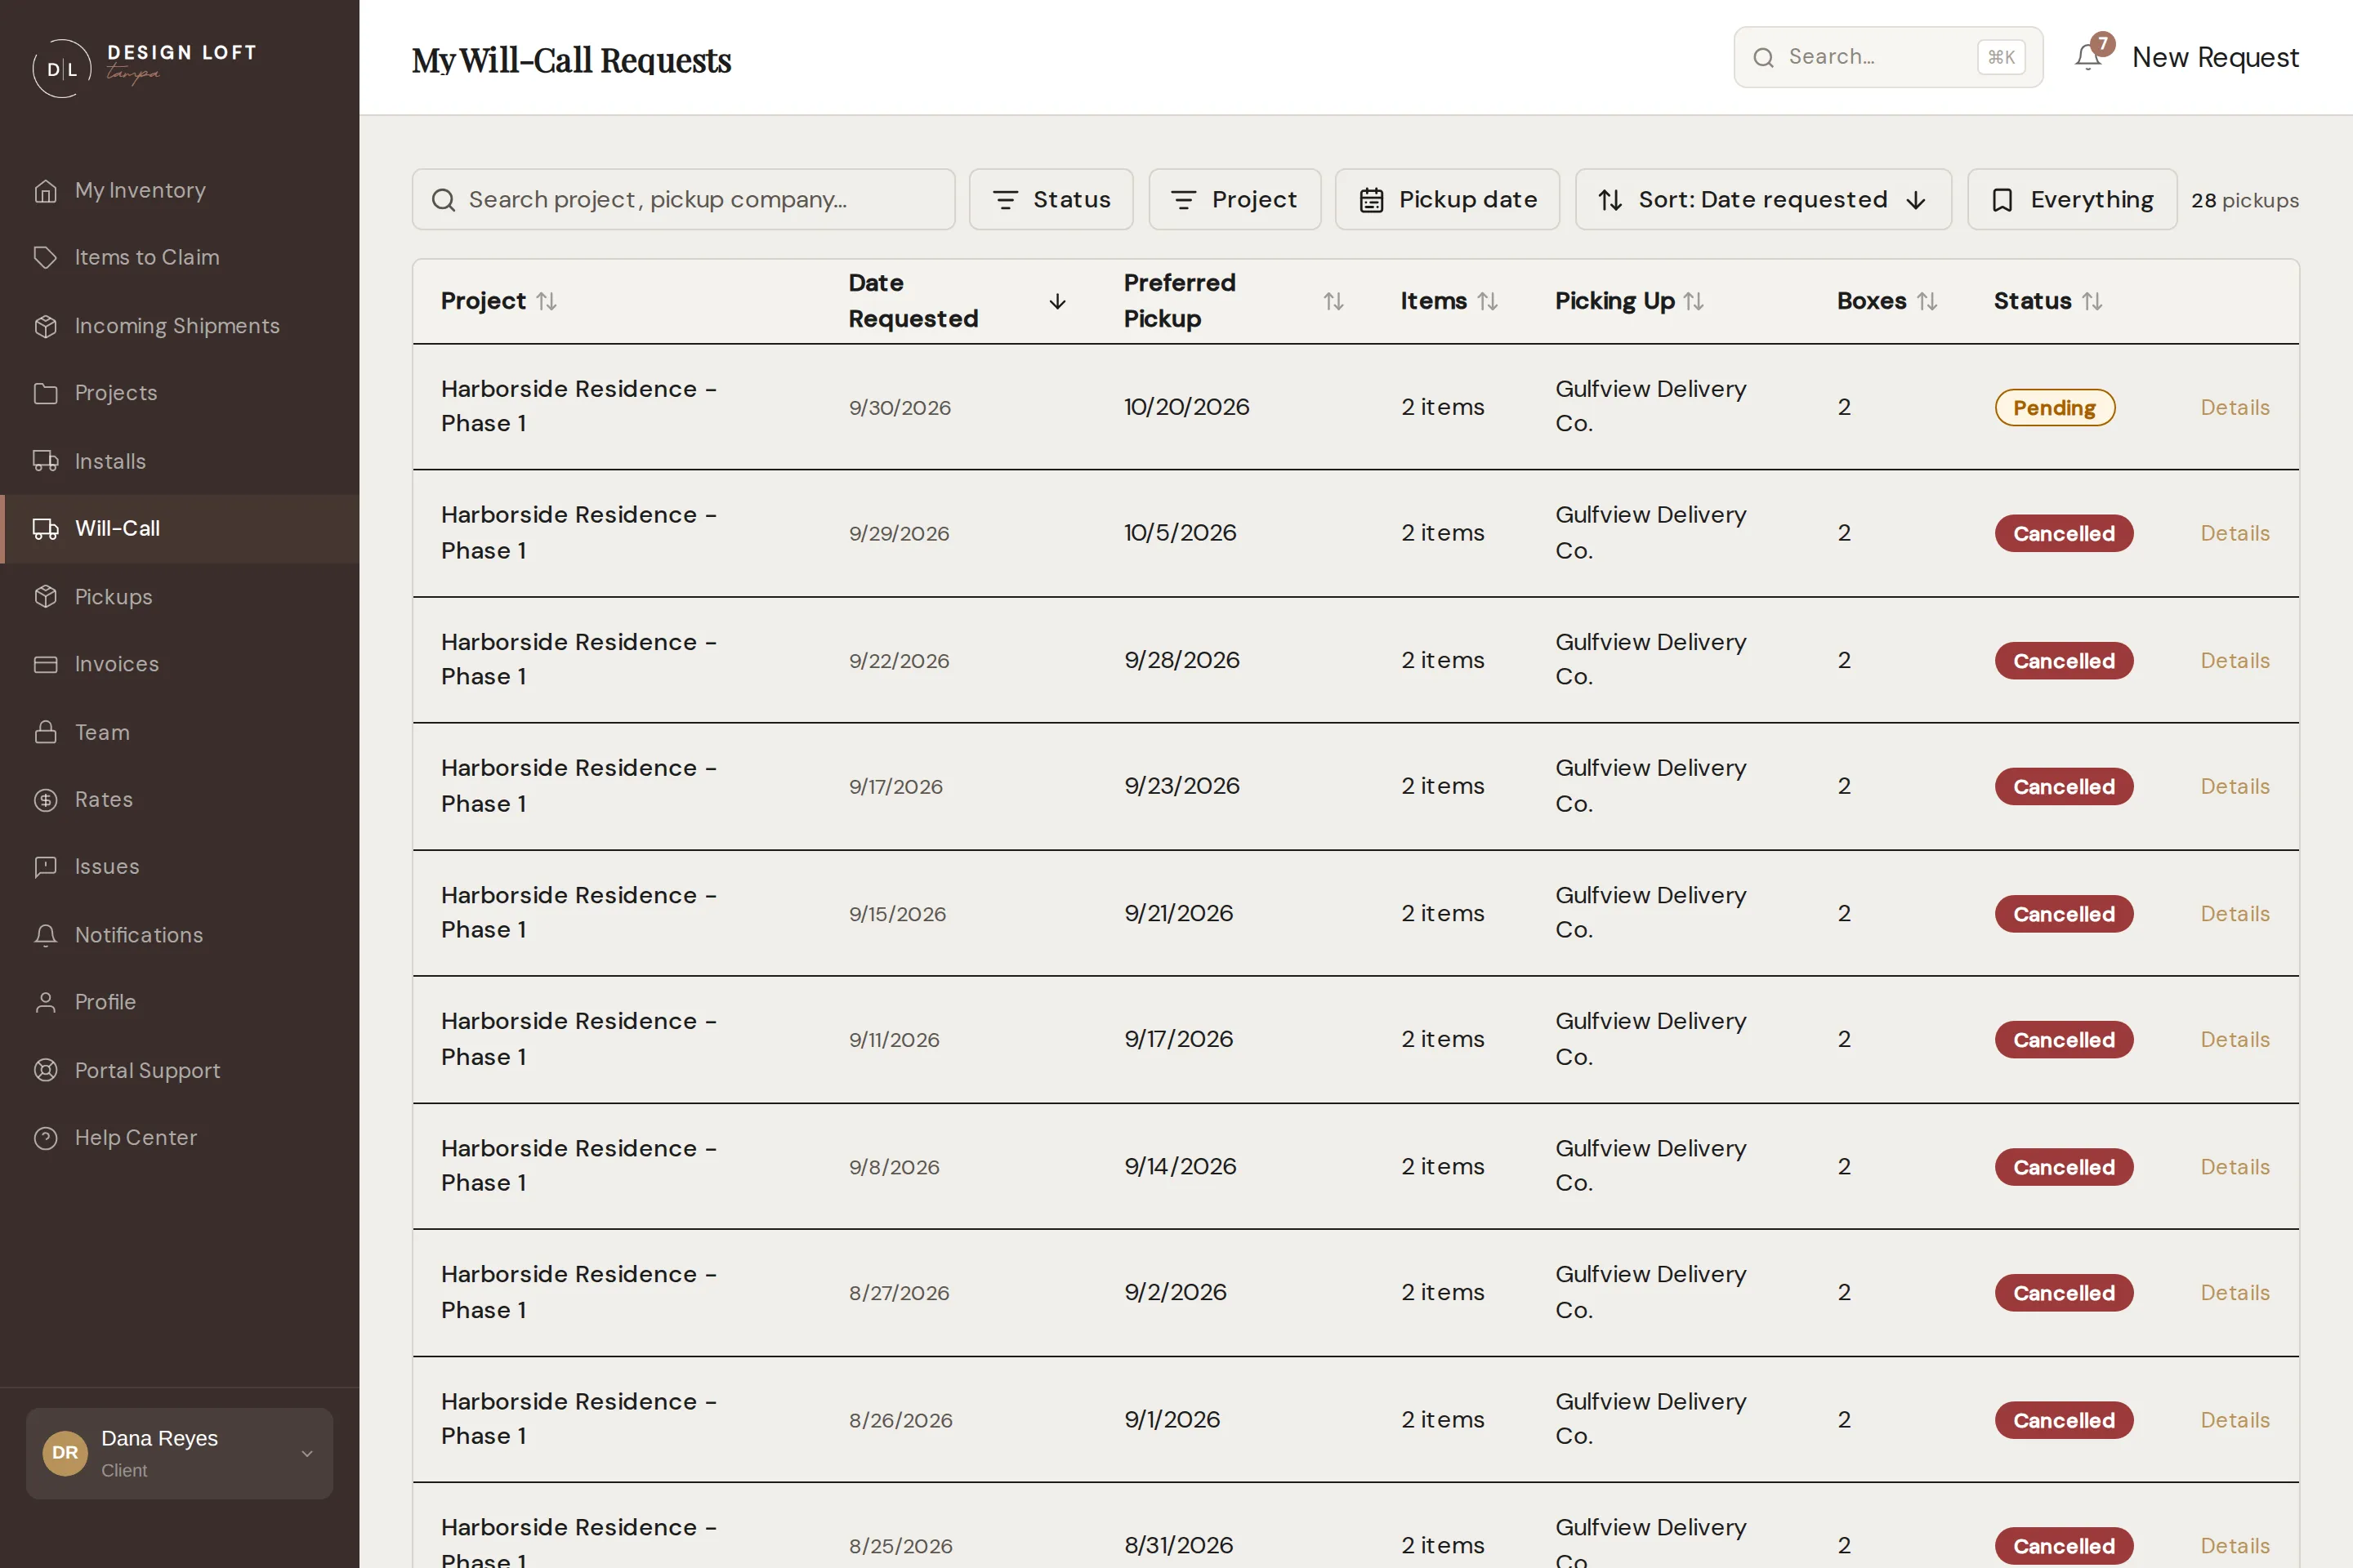Focus the Search project, pickup company field
The width and height of the screenshot is (2353, 1568).
pyautogui.click(x=683, y=199)
